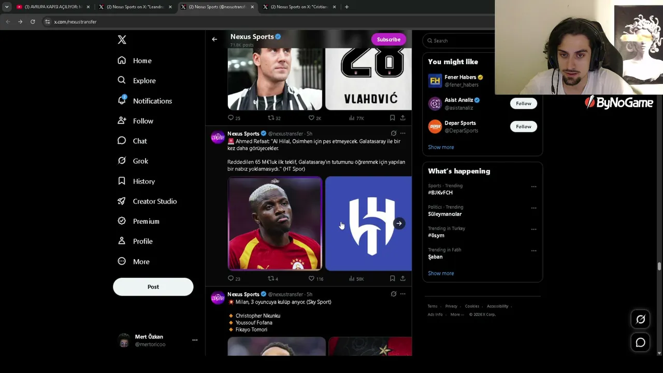This screenshot has width=663, height=373.
Task: Follow Asist Analiz
Action: coord(523,104)
